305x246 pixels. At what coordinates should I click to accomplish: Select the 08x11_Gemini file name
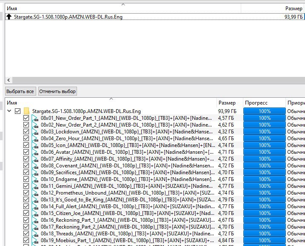[x=127, y=186]
